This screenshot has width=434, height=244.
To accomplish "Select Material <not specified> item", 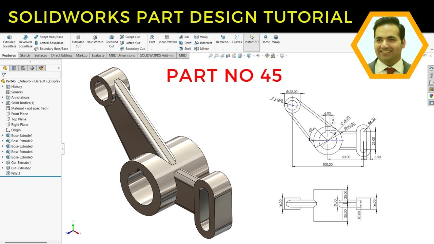I will (x=27, y=108).
